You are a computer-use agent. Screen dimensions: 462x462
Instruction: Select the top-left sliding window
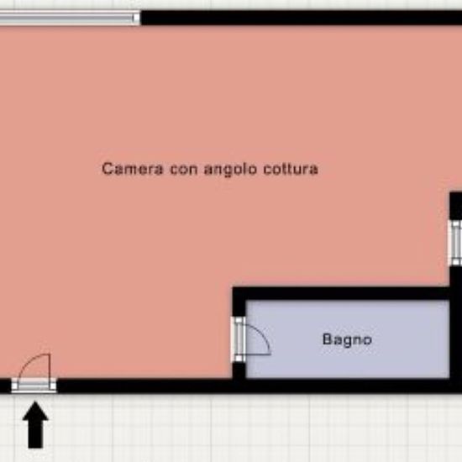pos(70,18)
